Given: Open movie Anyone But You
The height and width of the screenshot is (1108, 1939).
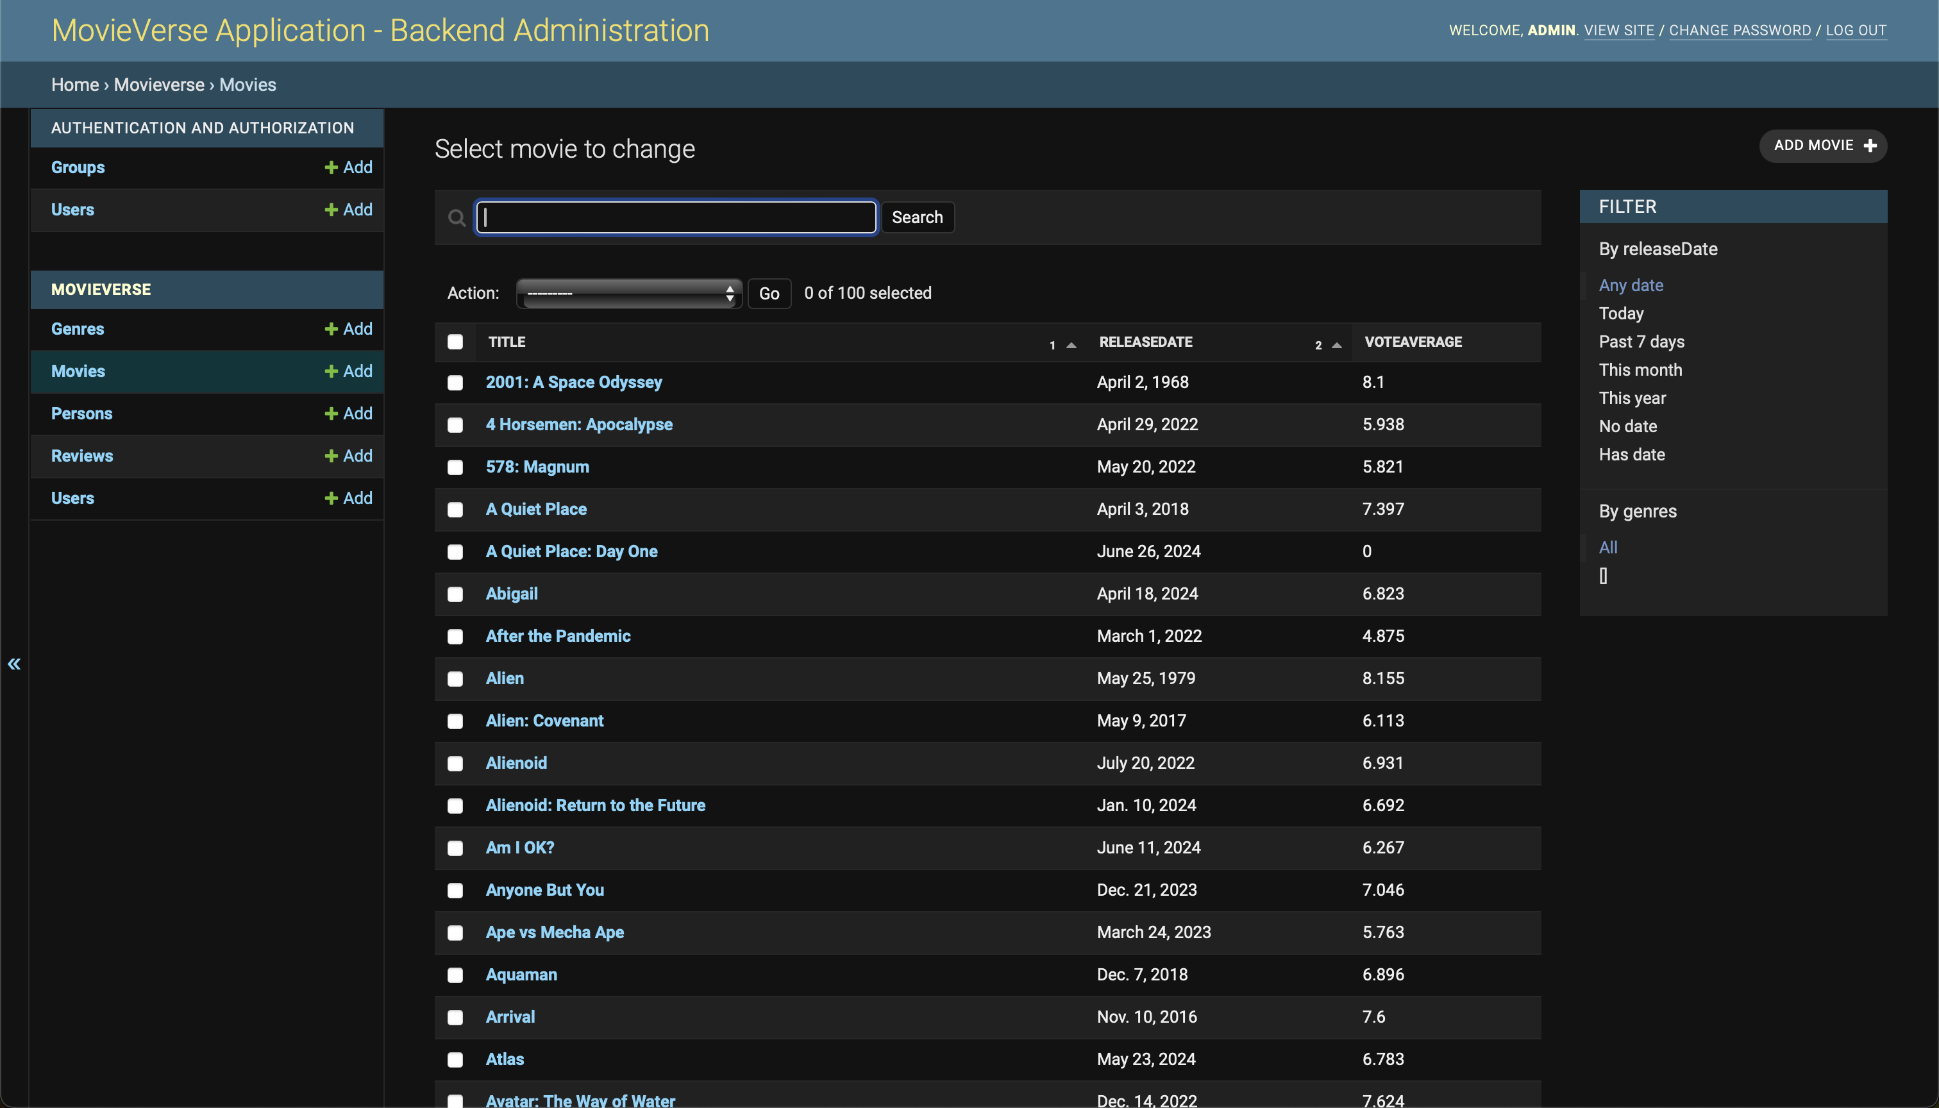Looking at the screenshot, I should pos(545,889).
